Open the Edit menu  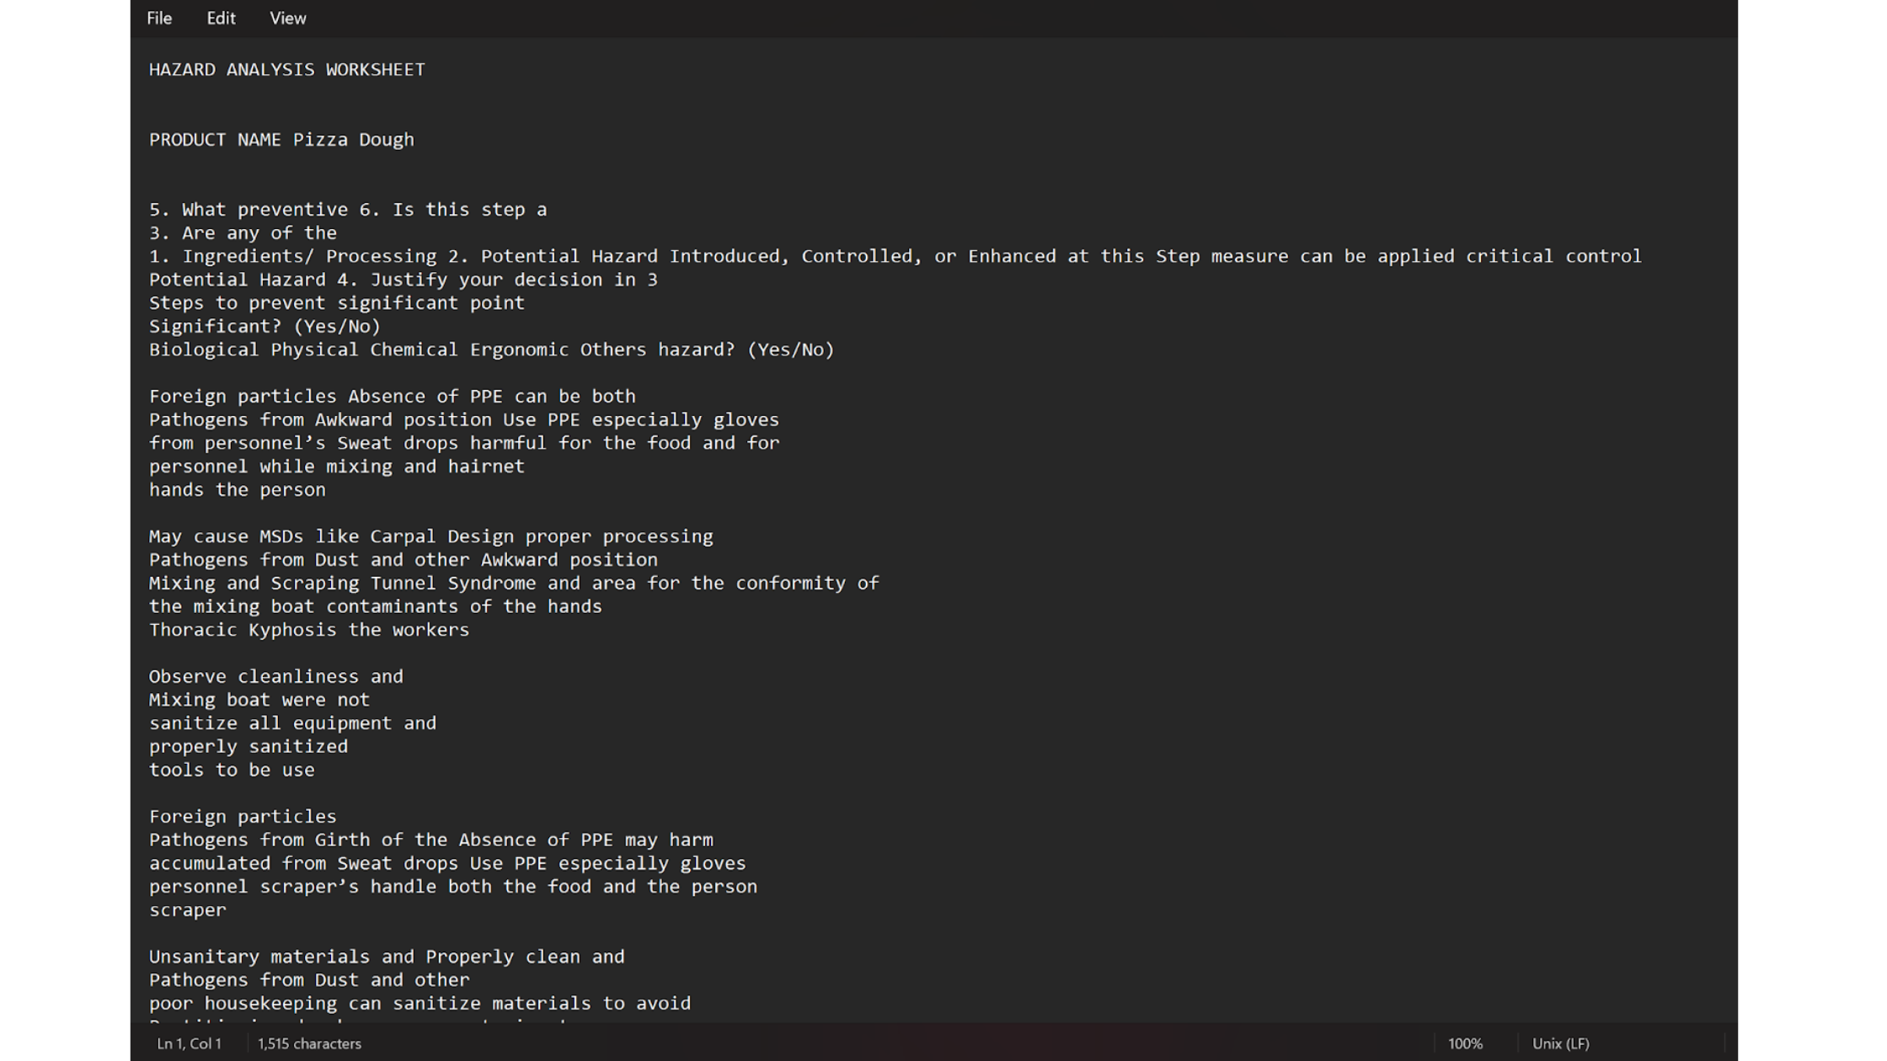[221, 19]
